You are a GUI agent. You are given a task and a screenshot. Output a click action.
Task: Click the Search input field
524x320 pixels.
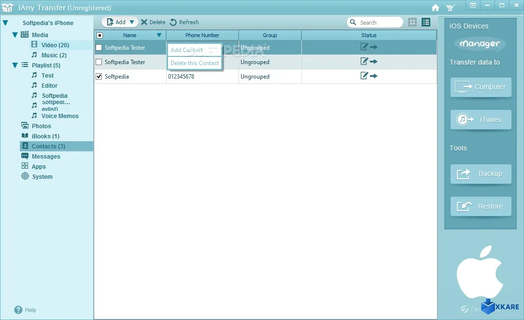tap(375, 22)
